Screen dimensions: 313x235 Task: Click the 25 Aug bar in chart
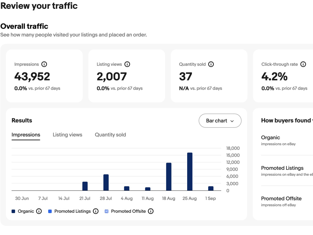(190, 172)
